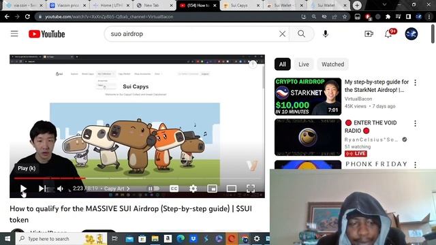Viewport: 436px width, 245px height.
Task: Open a new browser tab
Action: [x=357, y=5]
